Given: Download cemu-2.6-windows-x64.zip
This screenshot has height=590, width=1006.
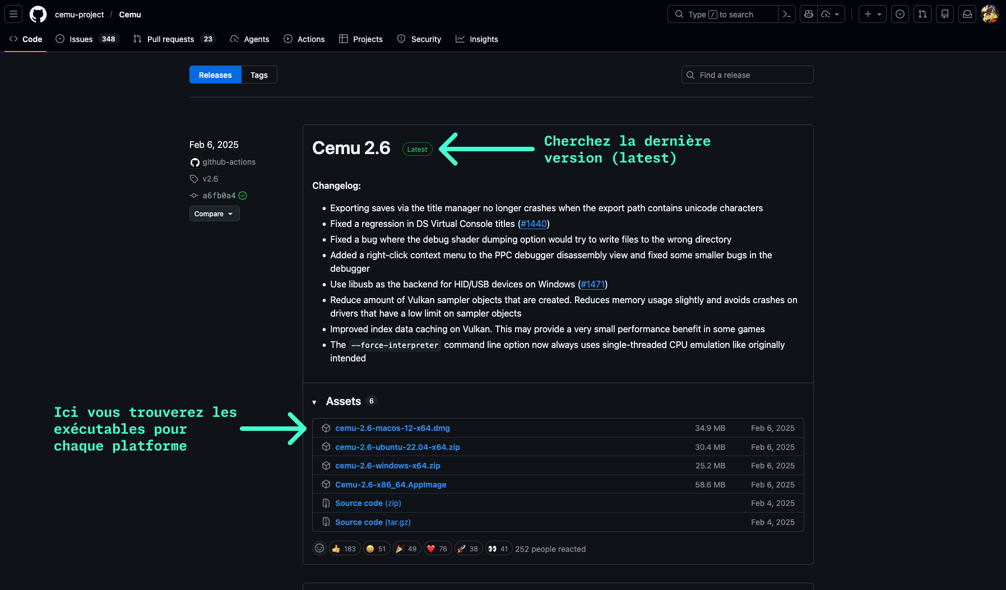Looking at the screenshot, I should [387, 465].
